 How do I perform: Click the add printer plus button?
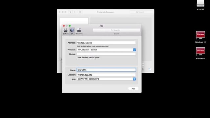(61, 59)
